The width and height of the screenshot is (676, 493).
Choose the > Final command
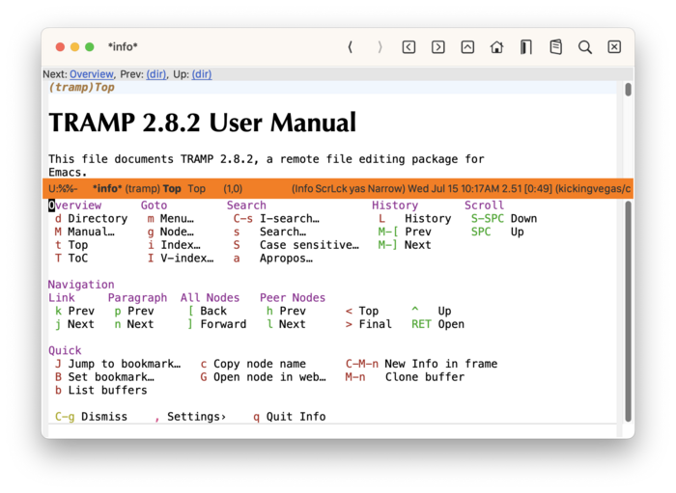coord(369,324)
